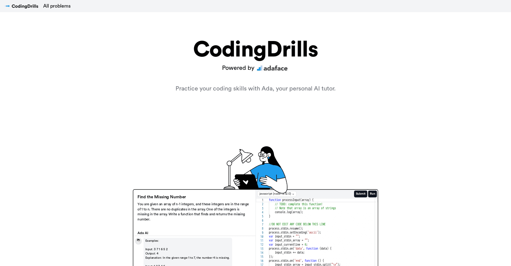Open the All problems page
The image size is (511, 266).
coord(57,6)
